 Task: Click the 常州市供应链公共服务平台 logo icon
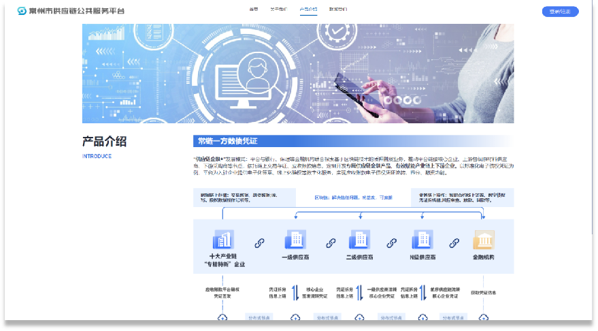click(22, 11)
